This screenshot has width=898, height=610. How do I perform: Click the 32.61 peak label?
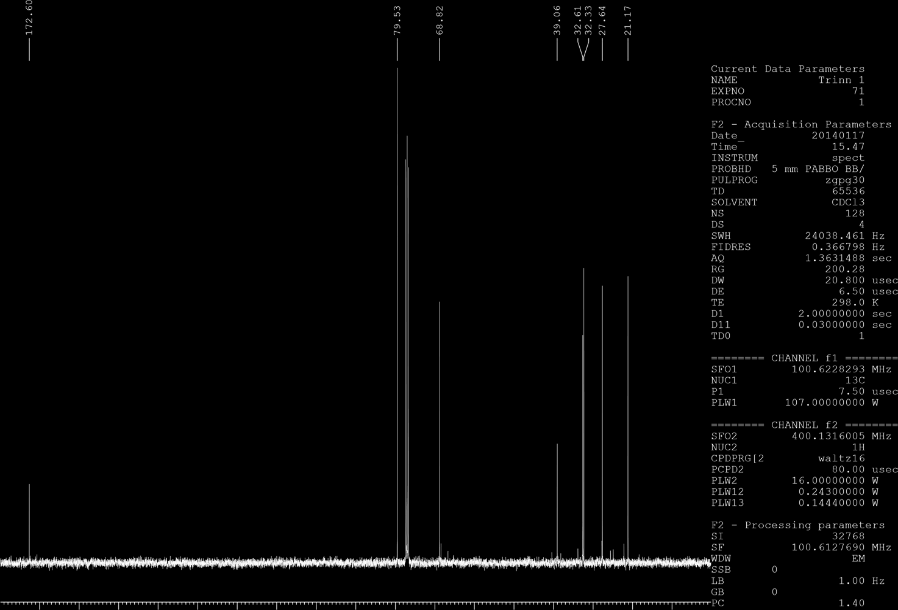[578, 21]
